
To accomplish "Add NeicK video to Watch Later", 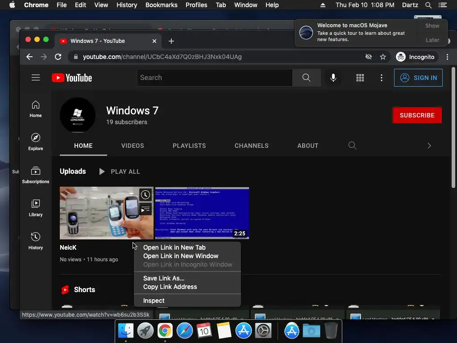I will [x=145, y=195].
